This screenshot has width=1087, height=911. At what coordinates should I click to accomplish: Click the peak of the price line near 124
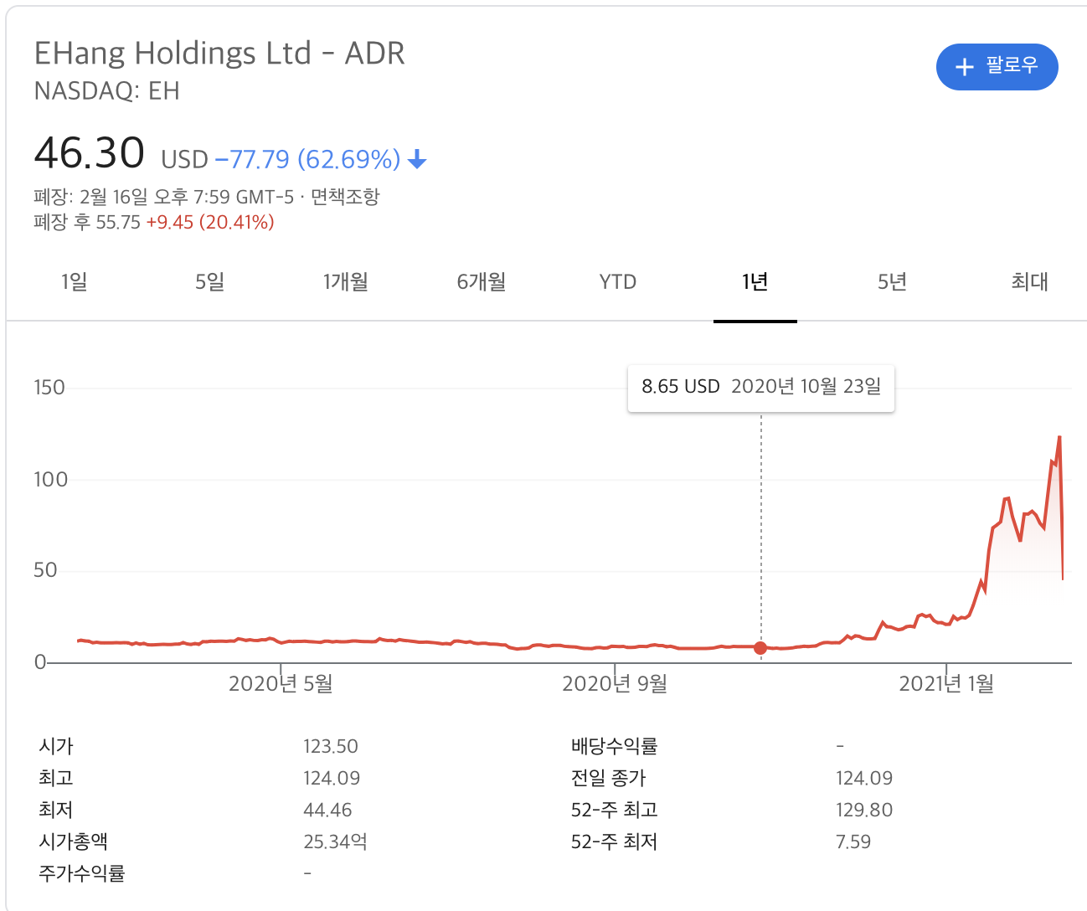point(1059,436)
